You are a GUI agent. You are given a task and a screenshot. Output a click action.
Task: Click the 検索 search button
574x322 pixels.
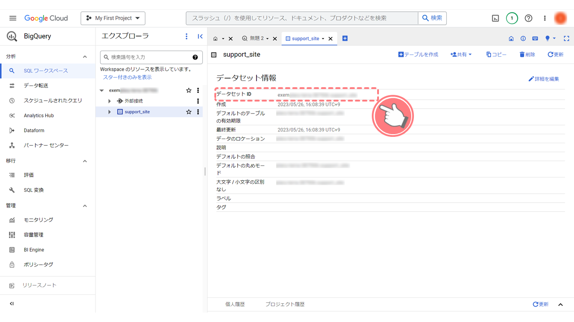pyautogui.click(x=432, y=18)
